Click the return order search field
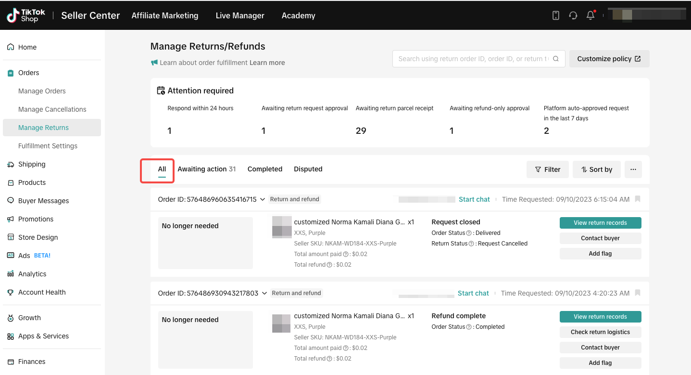This screenshot has width=691, height=375. [473, 59]
